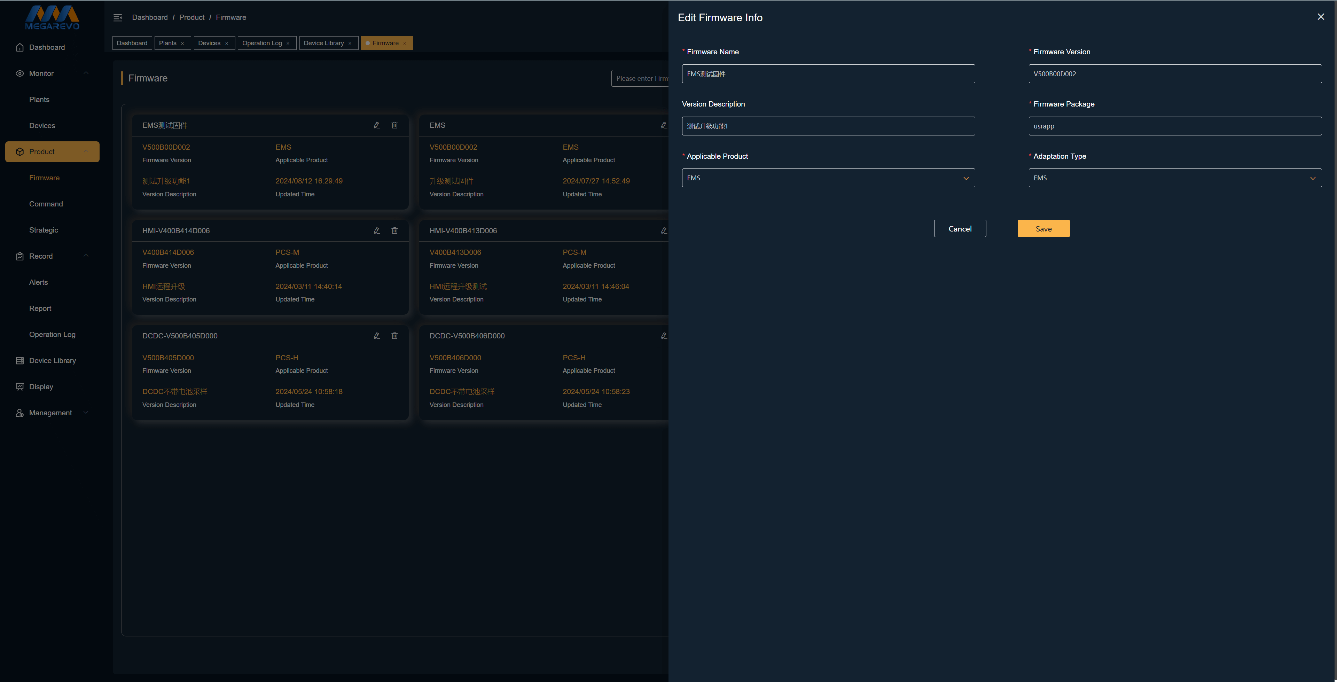Viewport: 1337px width, 682px height.
Task: Click edit pencil on DCDC-V500B406D000 card
Action: (664, 336)
